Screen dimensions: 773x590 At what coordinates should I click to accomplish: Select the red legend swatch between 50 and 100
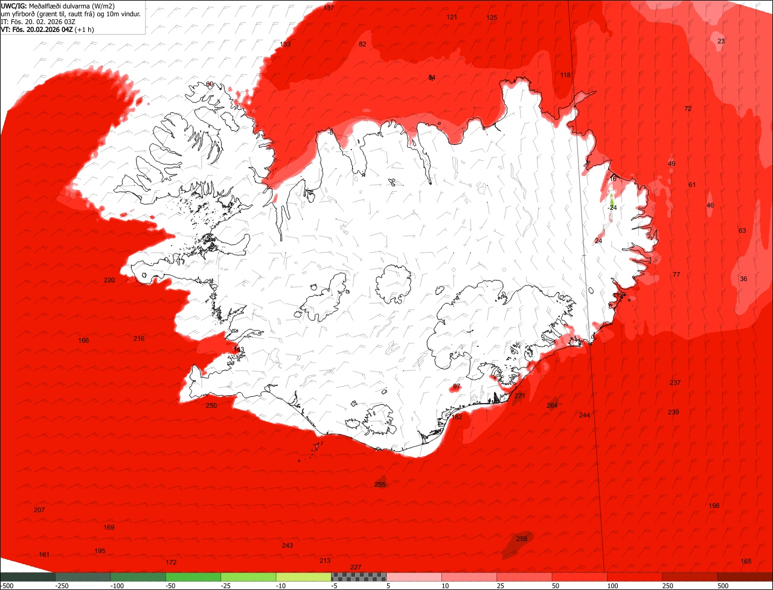click(x=580, y=577)
